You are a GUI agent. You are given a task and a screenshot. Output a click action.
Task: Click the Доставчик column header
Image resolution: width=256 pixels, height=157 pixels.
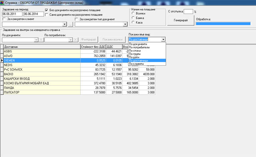tap(42, 47)
